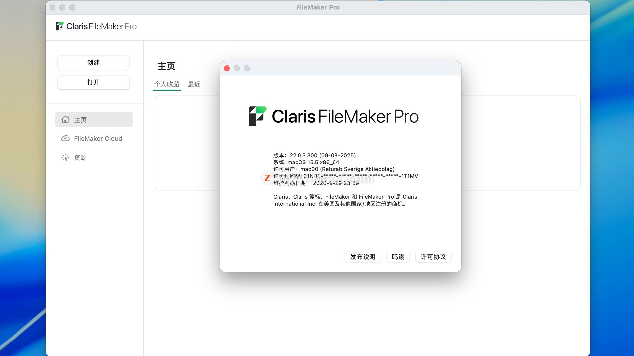Click the main window's gray zoom button

(72, 7)
